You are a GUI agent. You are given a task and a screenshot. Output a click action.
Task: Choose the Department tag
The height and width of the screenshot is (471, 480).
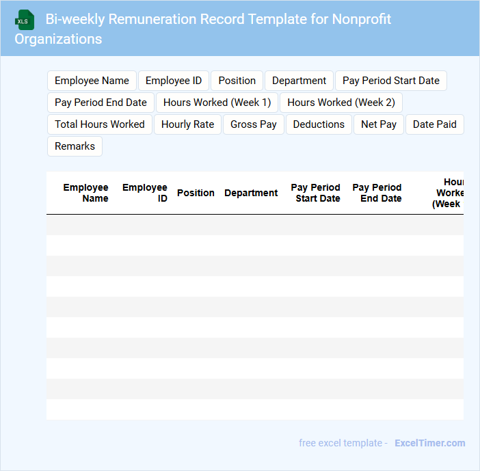pos(299,81)
